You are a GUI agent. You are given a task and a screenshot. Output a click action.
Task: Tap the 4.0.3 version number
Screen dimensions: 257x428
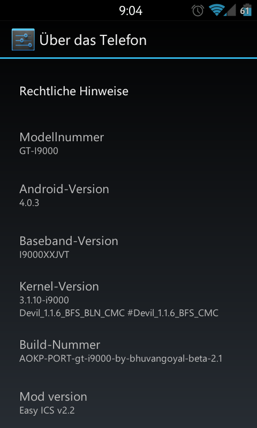point(29,203)
